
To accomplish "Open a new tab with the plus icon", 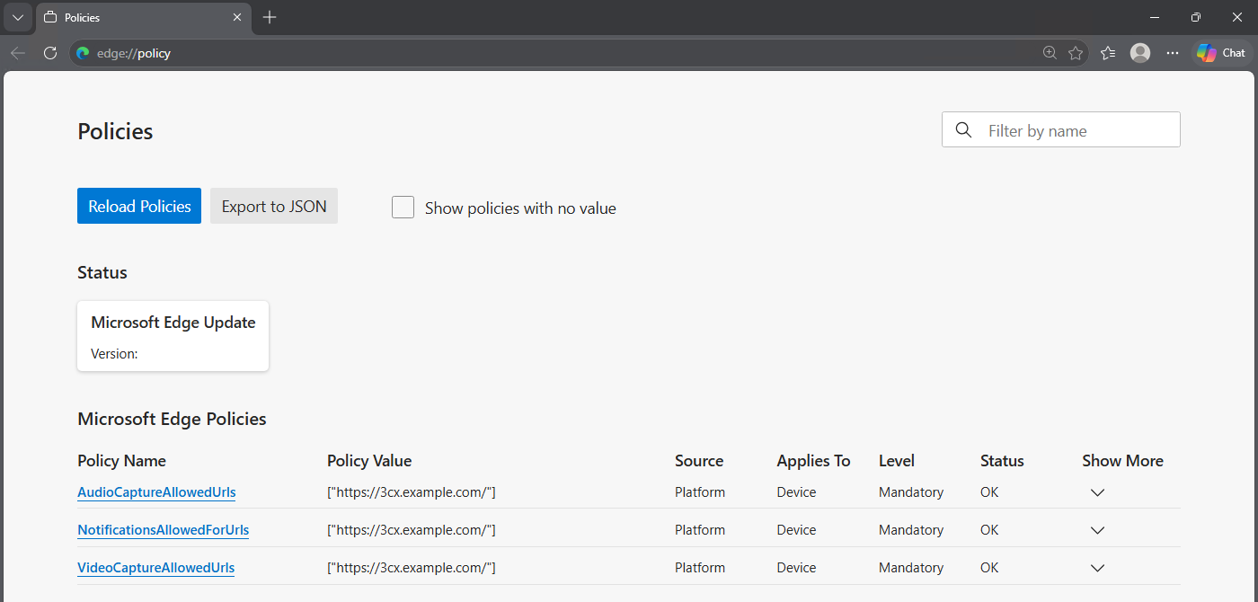I will (x=270, y=17).
